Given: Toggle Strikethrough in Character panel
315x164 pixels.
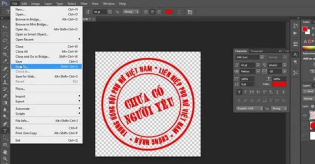Looking at the screenshot, I should [283, 92].
